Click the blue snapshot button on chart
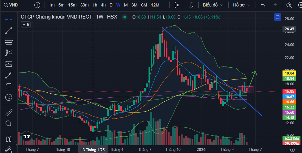The image size is (302, 153). point(278,17)
